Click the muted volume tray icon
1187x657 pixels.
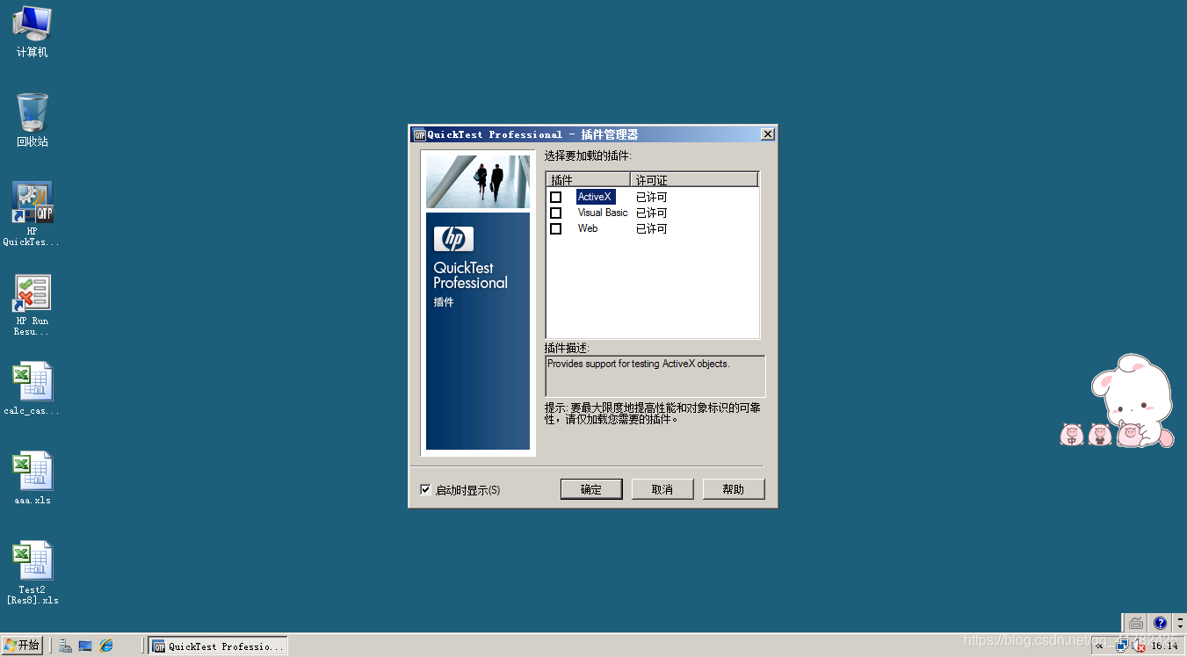[x=1139, y=646]
